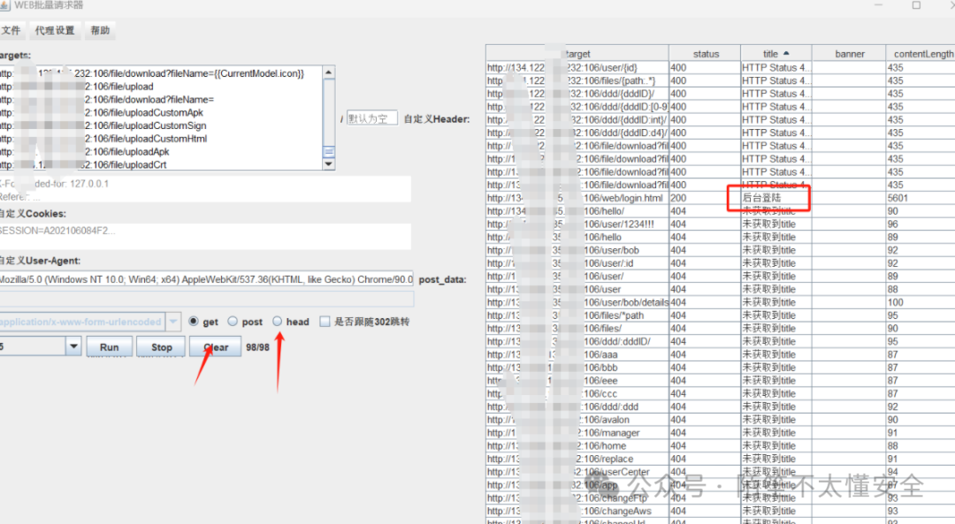
Task: Click the 100 contentLength cell
Action: coord(920,302)
